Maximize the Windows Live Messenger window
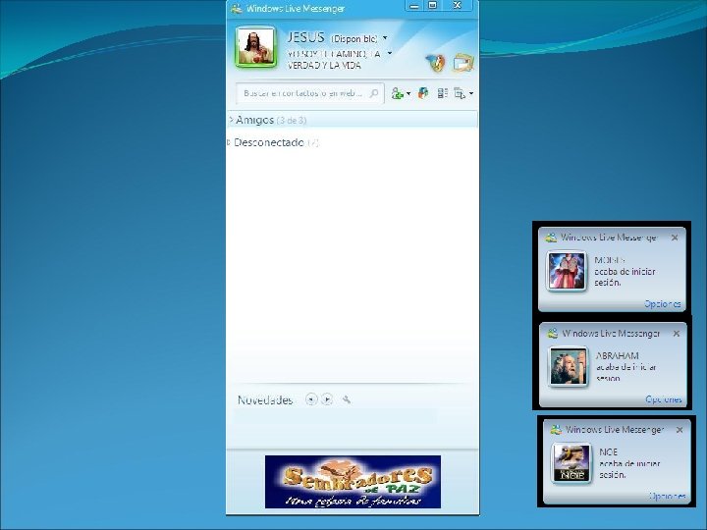The image size is (707, 530). pos(432,6)
